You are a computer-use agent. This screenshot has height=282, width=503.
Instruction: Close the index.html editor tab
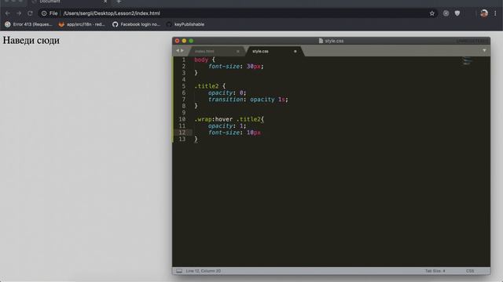coord(238,51)
